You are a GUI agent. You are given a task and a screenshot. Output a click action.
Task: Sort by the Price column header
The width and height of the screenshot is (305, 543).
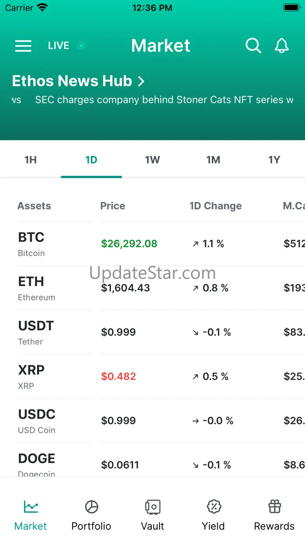(113, 206)
